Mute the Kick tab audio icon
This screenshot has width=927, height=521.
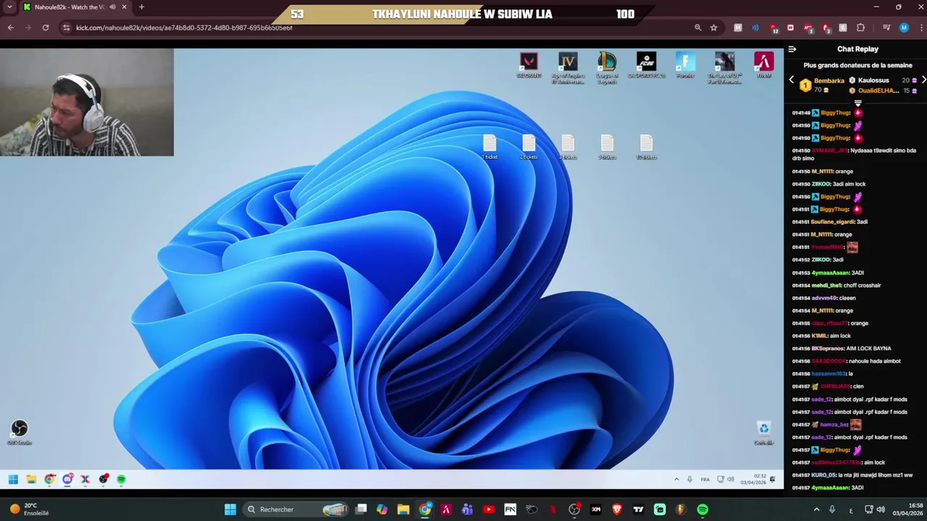click(112, 7)
